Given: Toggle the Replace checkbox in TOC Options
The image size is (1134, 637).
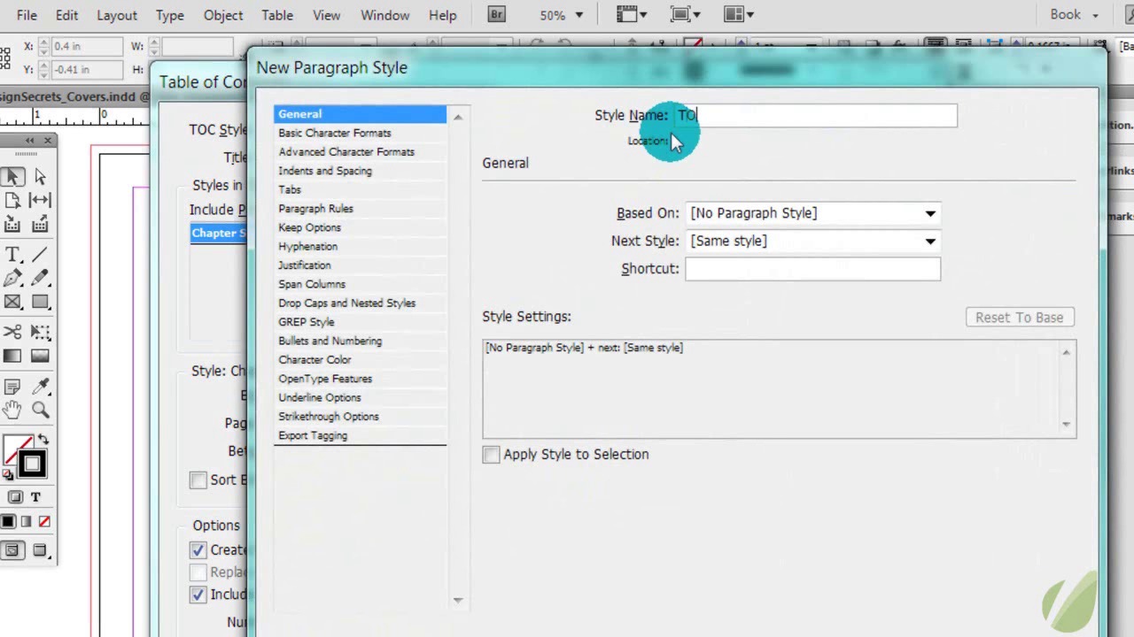Looking at the screenshot, I should 198,572.
